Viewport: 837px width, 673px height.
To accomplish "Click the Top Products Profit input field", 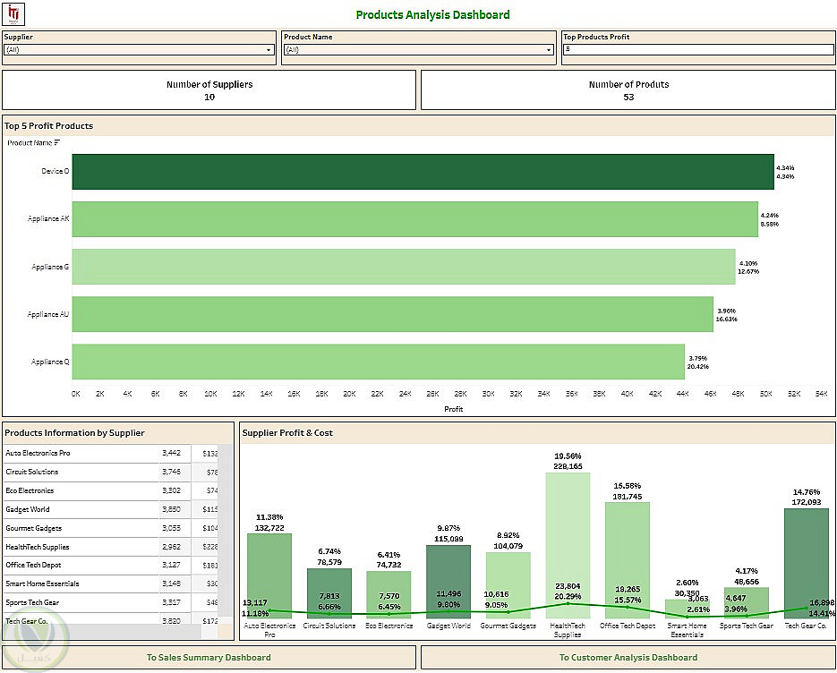I will tap(698, 49).
